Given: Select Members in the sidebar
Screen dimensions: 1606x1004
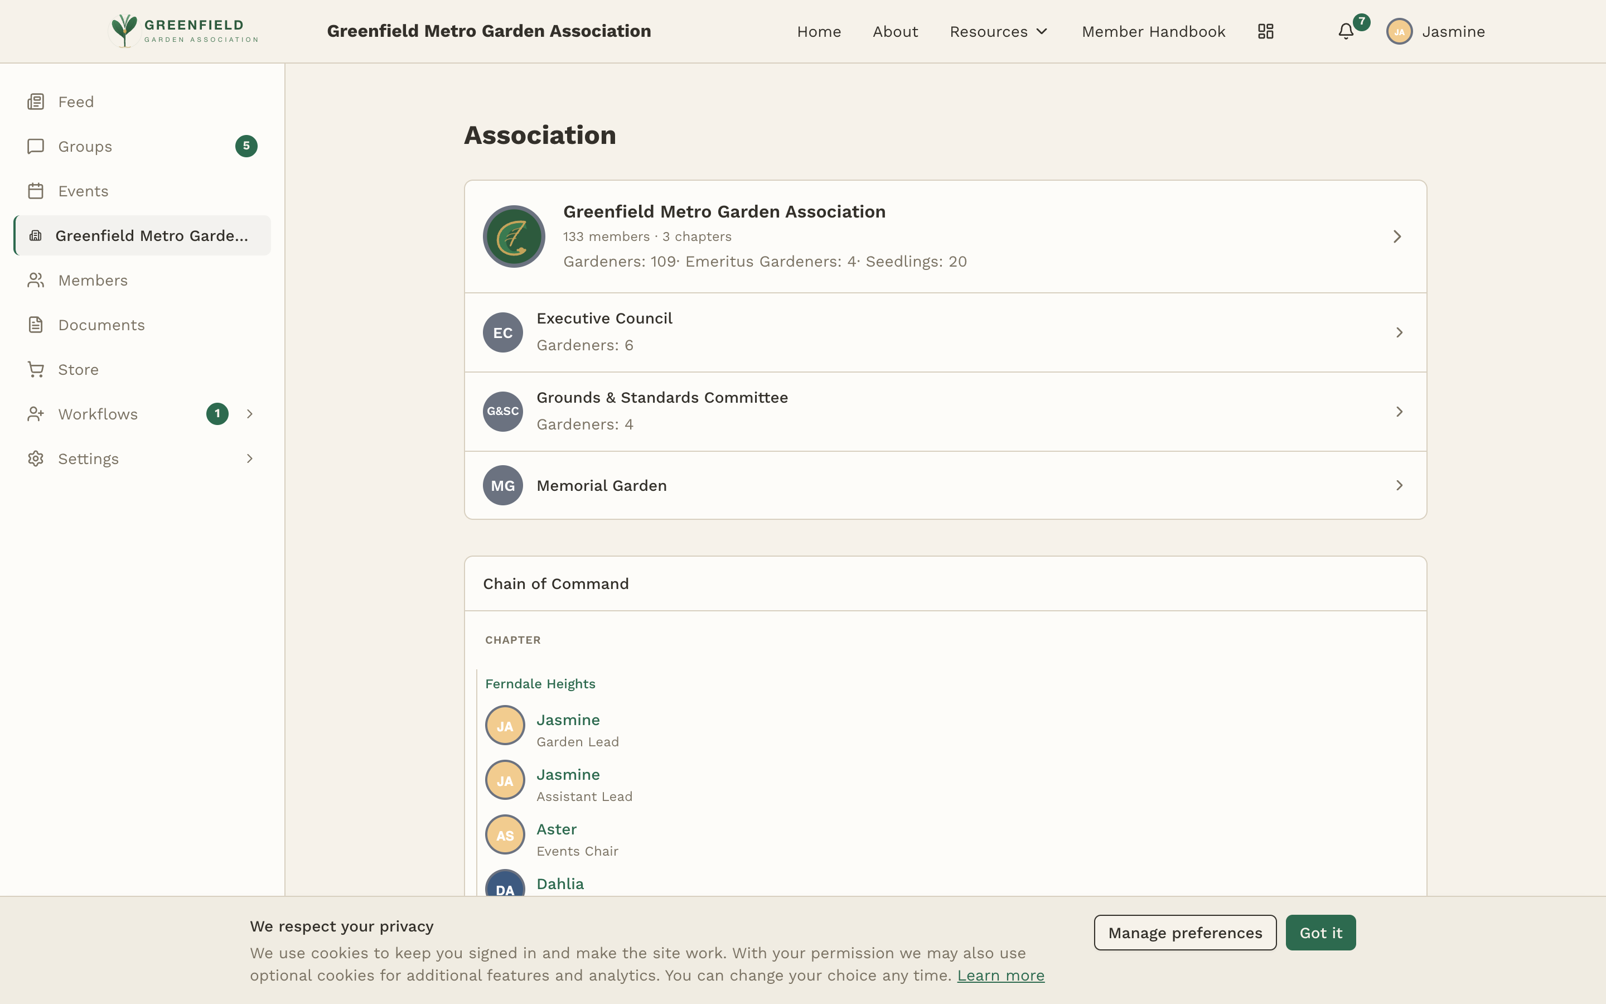Looking at the screenshot, I should [142, 280].
